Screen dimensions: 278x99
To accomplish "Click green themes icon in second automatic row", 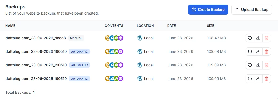I will 116,65.
